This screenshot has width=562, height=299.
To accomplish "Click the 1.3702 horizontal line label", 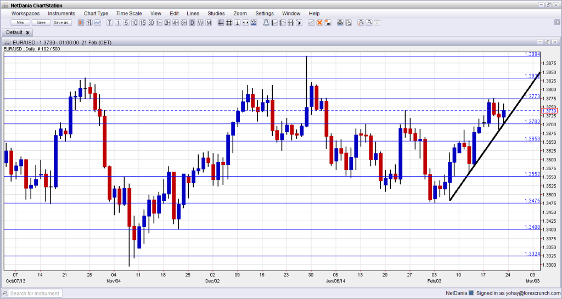I will pyautogui.click(x=532, y=121).
